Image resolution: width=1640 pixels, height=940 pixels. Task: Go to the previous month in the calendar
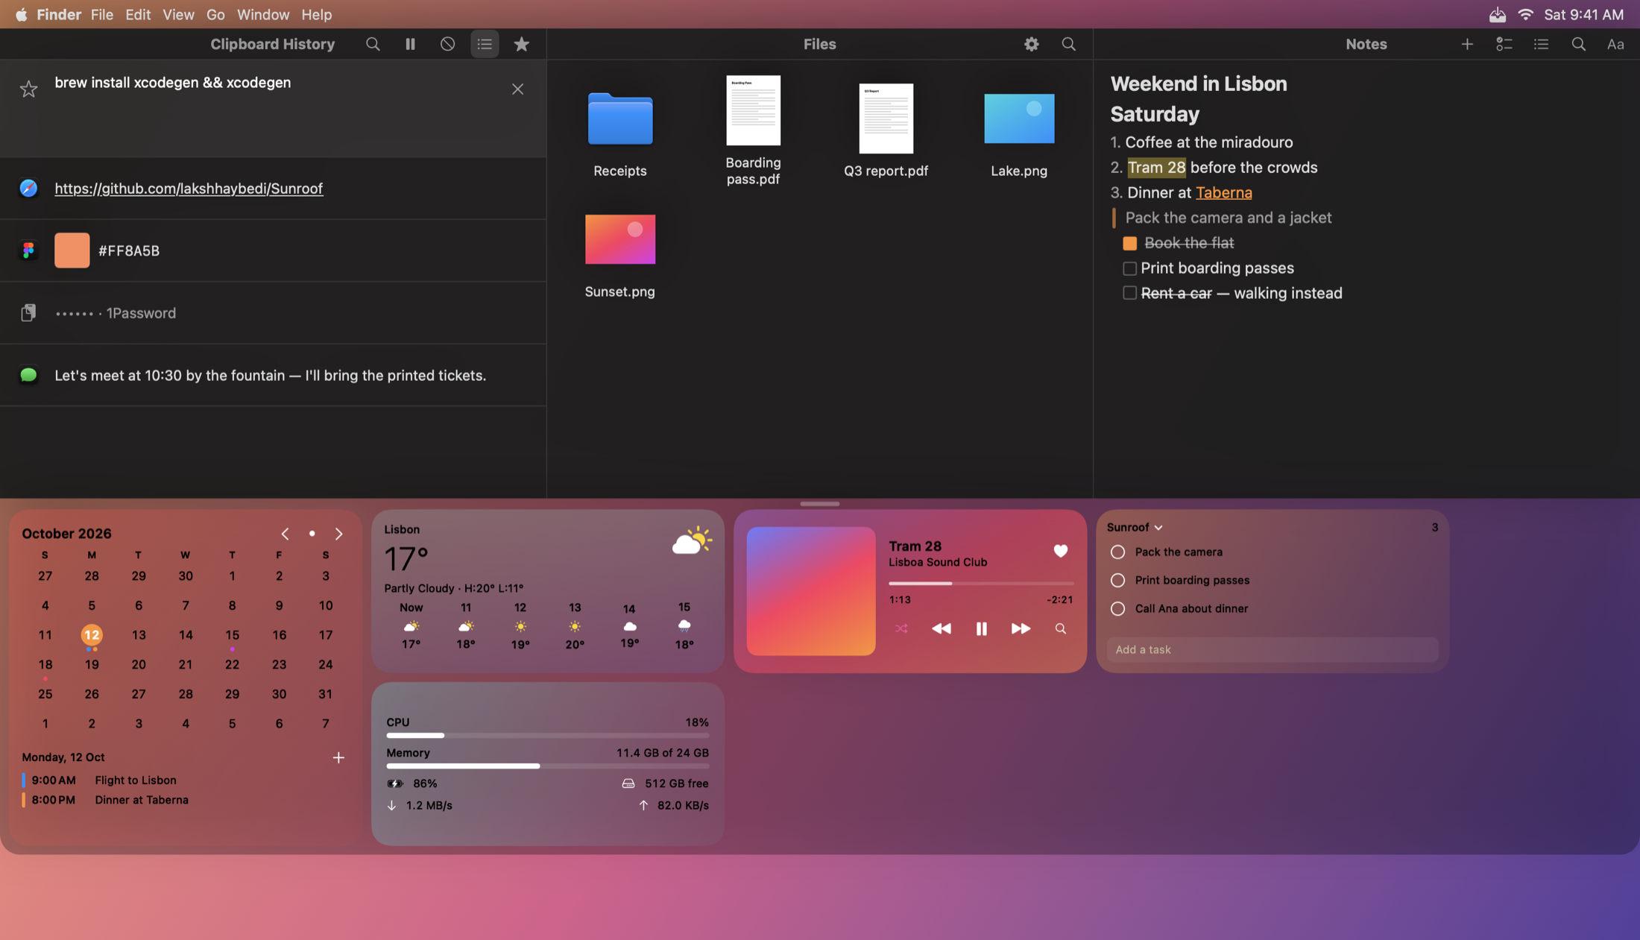tap(285, 534)
